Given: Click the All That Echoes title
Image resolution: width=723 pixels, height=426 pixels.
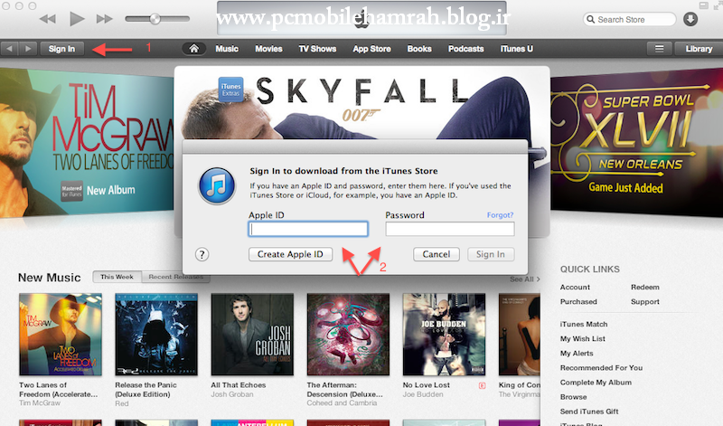Looking at the screenshot, I should (x=239, y=385).
